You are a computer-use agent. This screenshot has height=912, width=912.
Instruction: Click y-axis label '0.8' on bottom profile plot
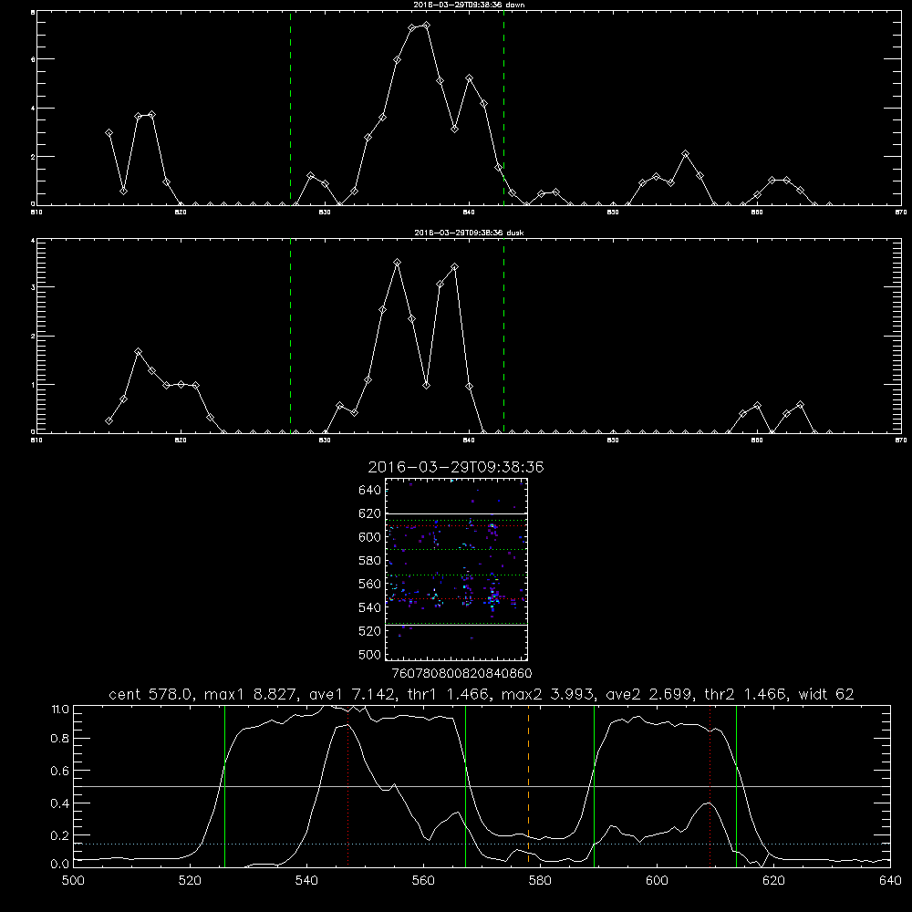[60, 738]
